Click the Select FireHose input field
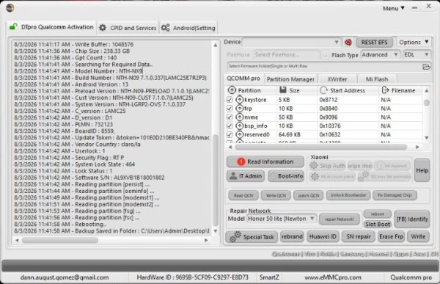Image resolution: width=440 pixels, height=284 pixels. (287, 55)
